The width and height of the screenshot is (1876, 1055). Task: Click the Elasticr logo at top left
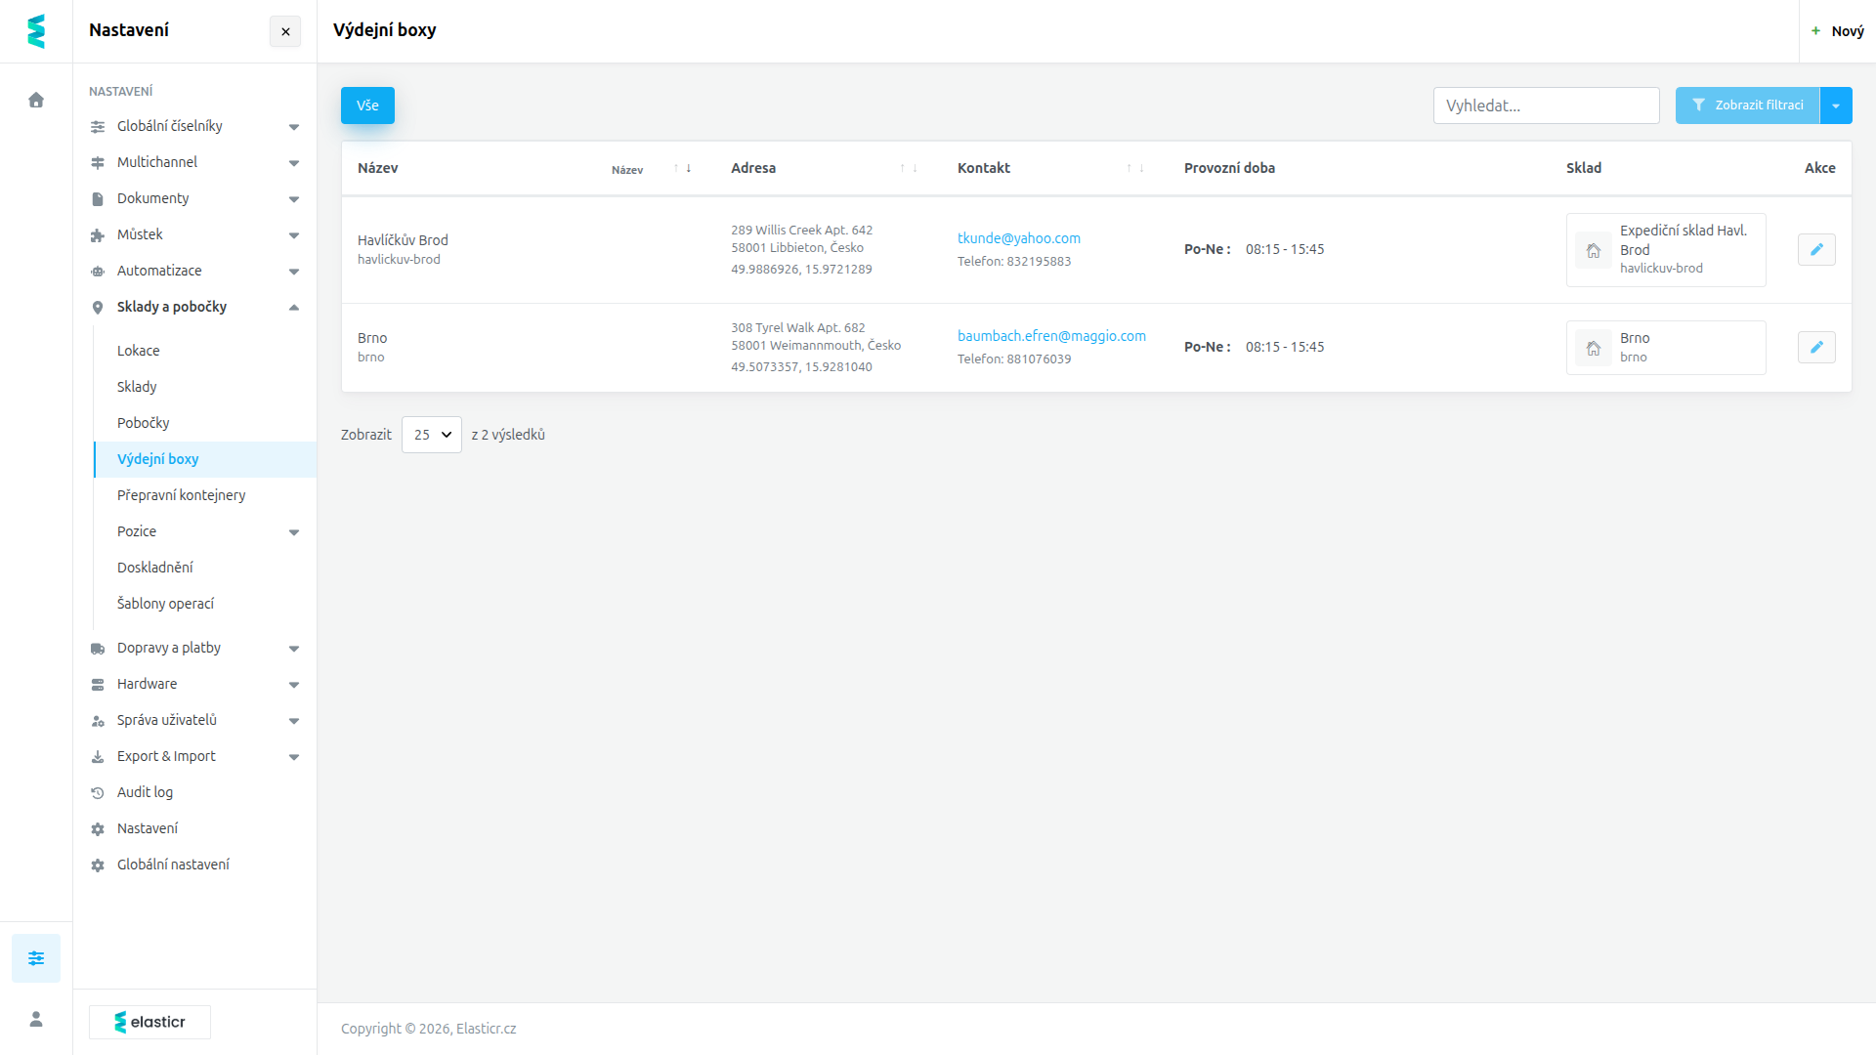(x=36, y=31)
